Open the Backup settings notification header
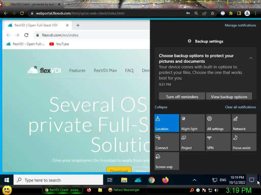This screenshot has width=261, height=195. (205, 41)
